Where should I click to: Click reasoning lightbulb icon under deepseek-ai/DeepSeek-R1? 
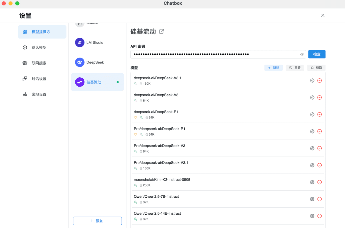tap(135, 118)
